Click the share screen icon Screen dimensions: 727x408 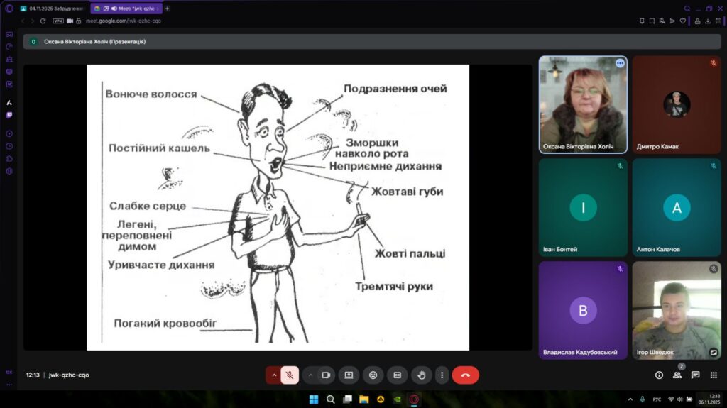(x=349, y=375)
